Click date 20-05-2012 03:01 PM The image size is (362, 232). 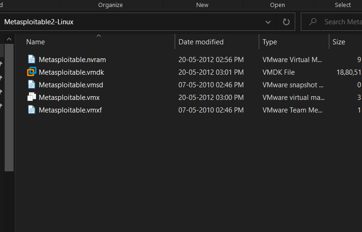211,72
